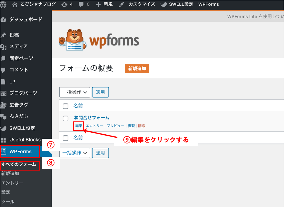Open the お問合せフォーム form title link
The image size is (284, 207).
(x=91, y=118)
